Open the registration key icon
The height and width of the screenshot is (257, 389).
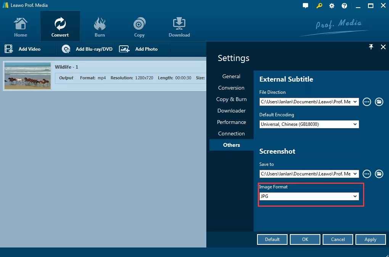coord(319,5)
